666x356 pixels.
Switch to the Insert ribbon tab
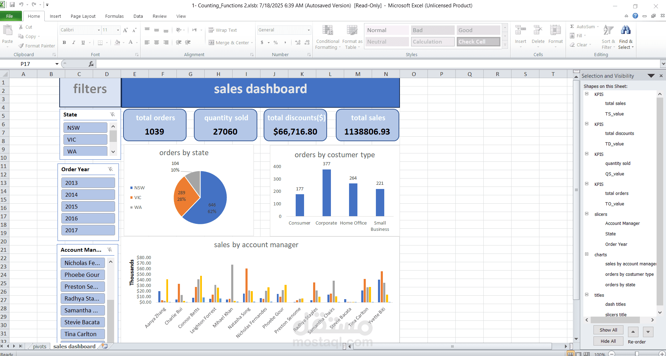pyautogui.click(x=55, y=16)
